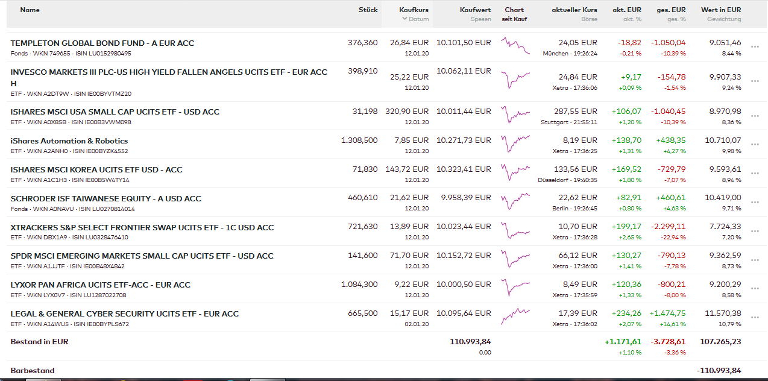
Task: Sort table by Kaufkurs column header
Action: (x=414, y=10)
